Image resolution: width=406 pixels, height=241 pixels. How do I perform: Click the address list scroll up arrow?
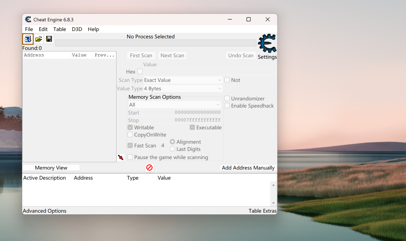(273, 185)
